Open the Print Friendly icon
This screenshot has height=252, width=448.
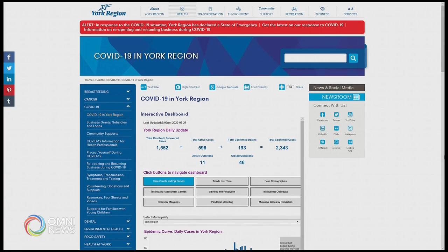pos(247,87)
